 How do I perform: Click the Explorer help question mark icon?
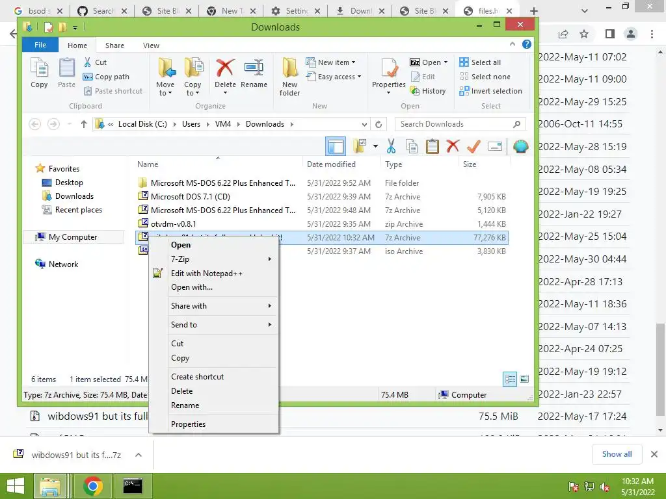pos(527,44)
